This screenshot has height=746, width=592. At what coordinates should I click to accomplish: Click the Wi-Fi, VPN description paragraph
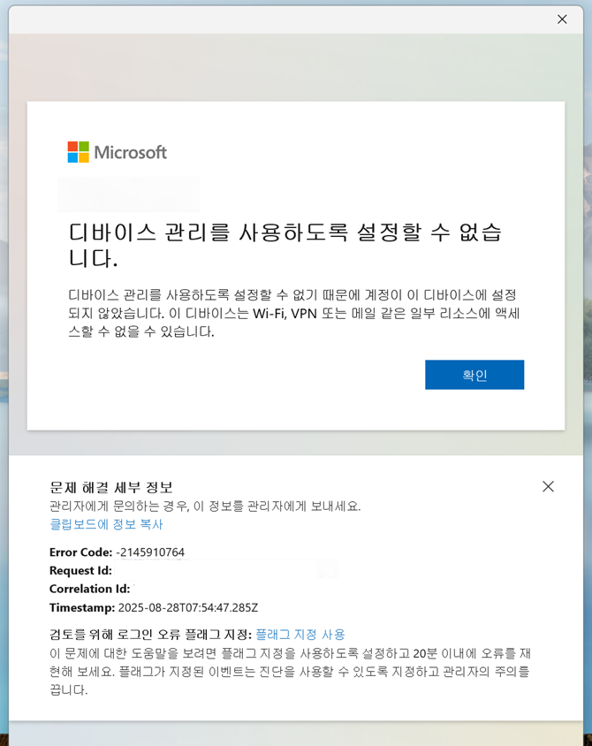tap(294, 313)
